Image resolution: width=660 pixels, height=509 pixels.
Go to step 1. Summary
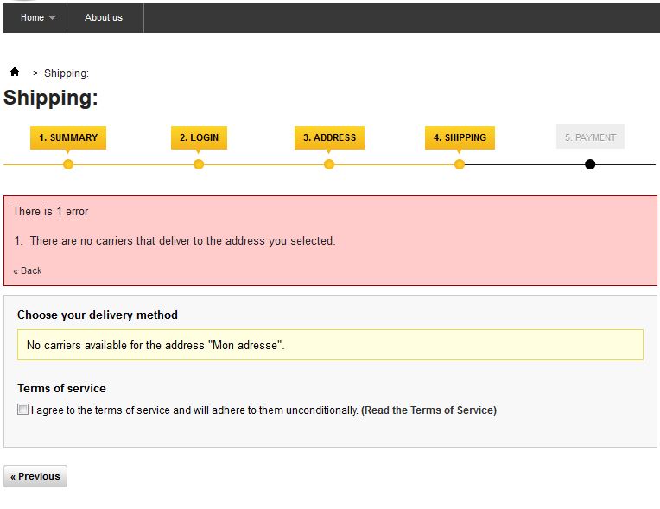pos(68,137)
